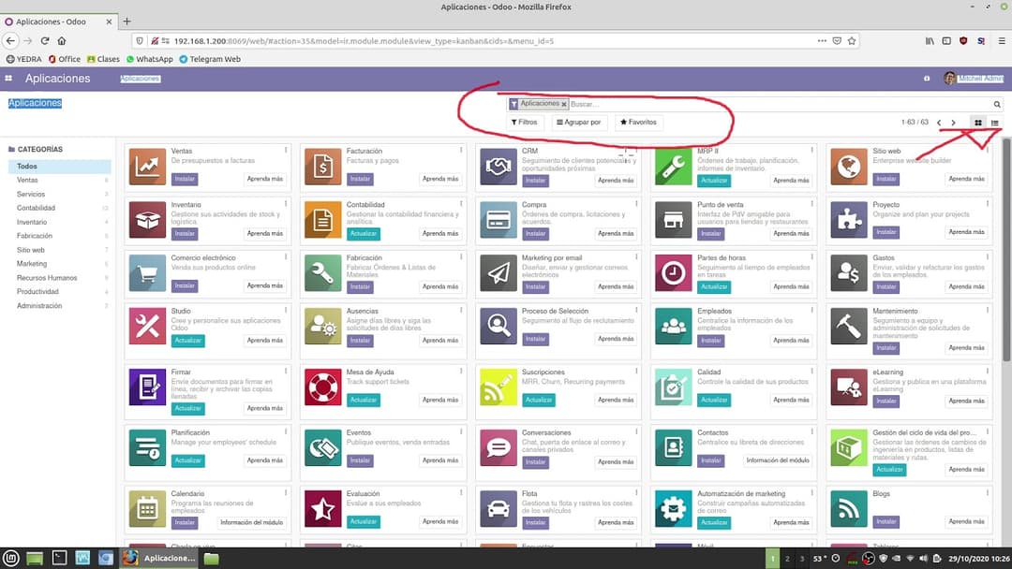
Task: Install the CRM module
Action: coord(535,180)
